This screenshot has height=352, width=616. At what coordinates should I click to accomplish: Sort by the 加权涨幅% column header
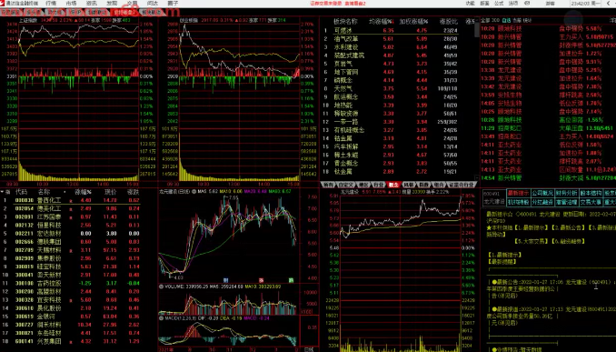(413, 22)
